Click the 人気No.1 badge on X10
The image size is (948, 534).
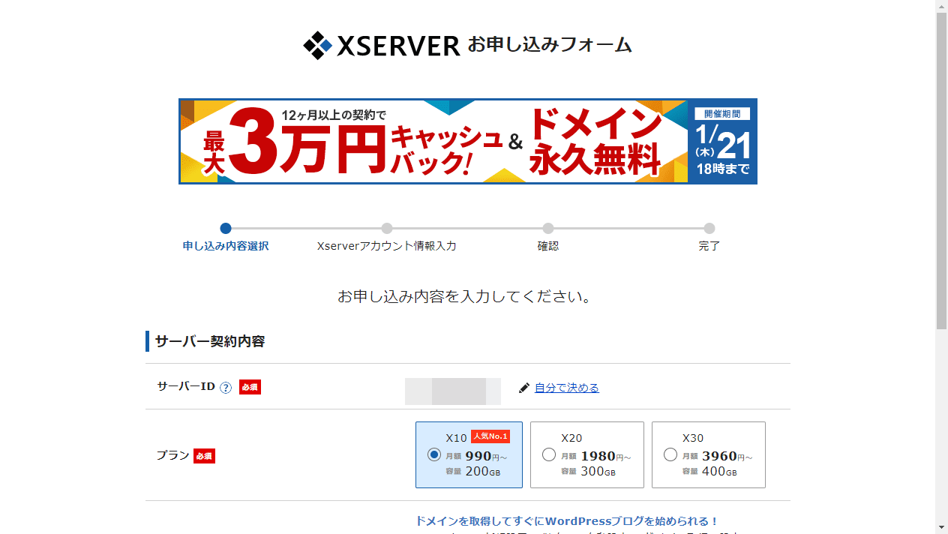pyautogui.click(x=490, y=436)
